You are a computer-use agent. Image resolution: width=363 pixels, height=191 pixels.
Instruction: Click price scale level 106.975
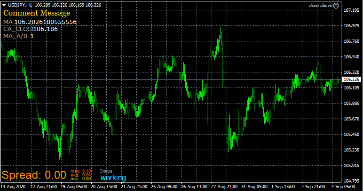351,26
